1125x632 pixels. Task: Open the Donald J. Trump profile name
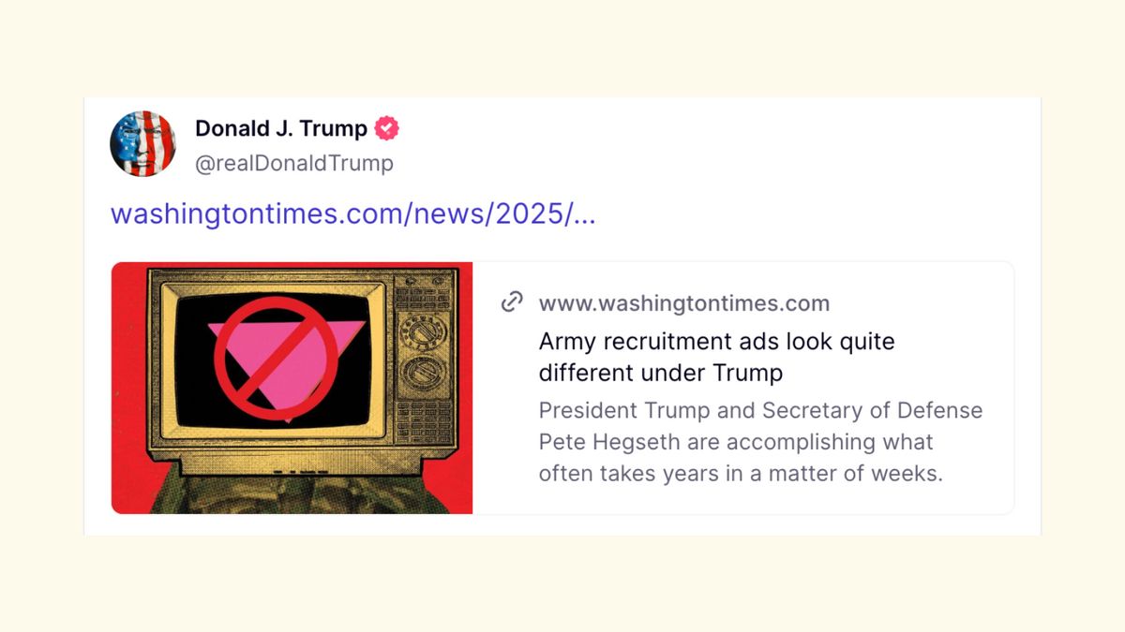[x=280, y=128]
